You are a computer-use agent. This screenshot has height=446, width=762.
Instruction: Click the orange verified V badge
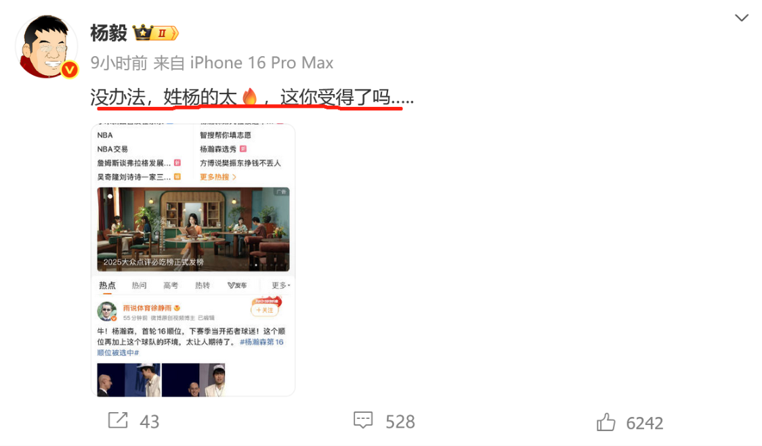(70, 70)
